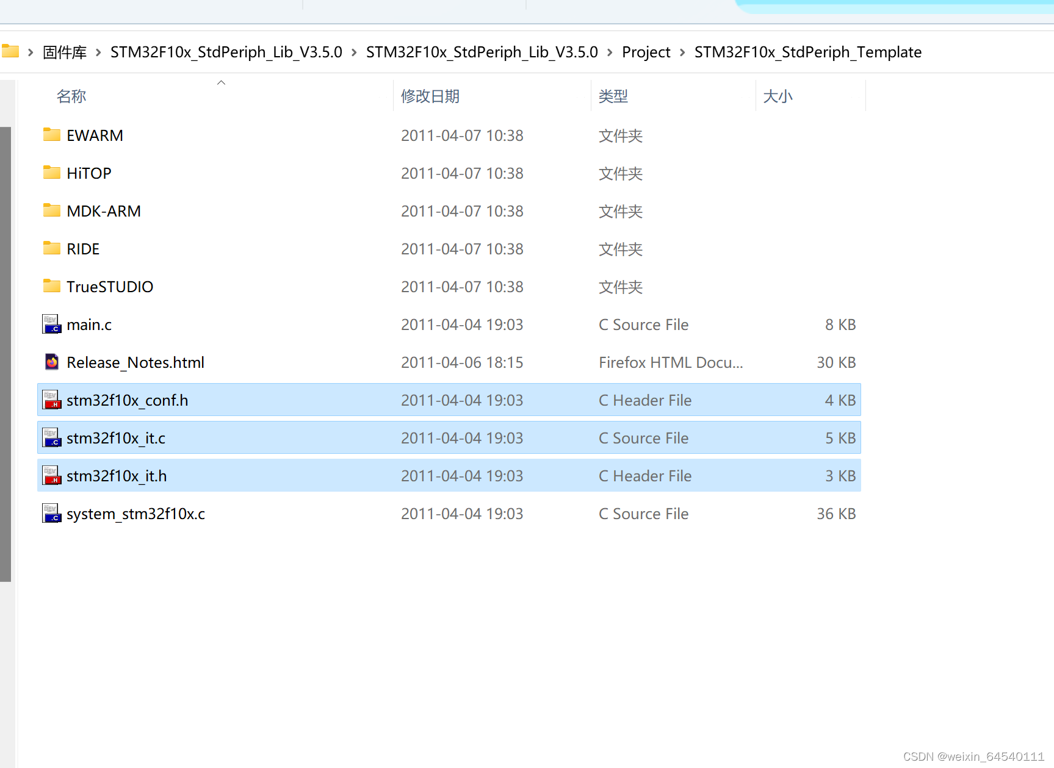Open Release_Notes.html file
Viewport: 1054px width, 768px height.
(135, 361)
